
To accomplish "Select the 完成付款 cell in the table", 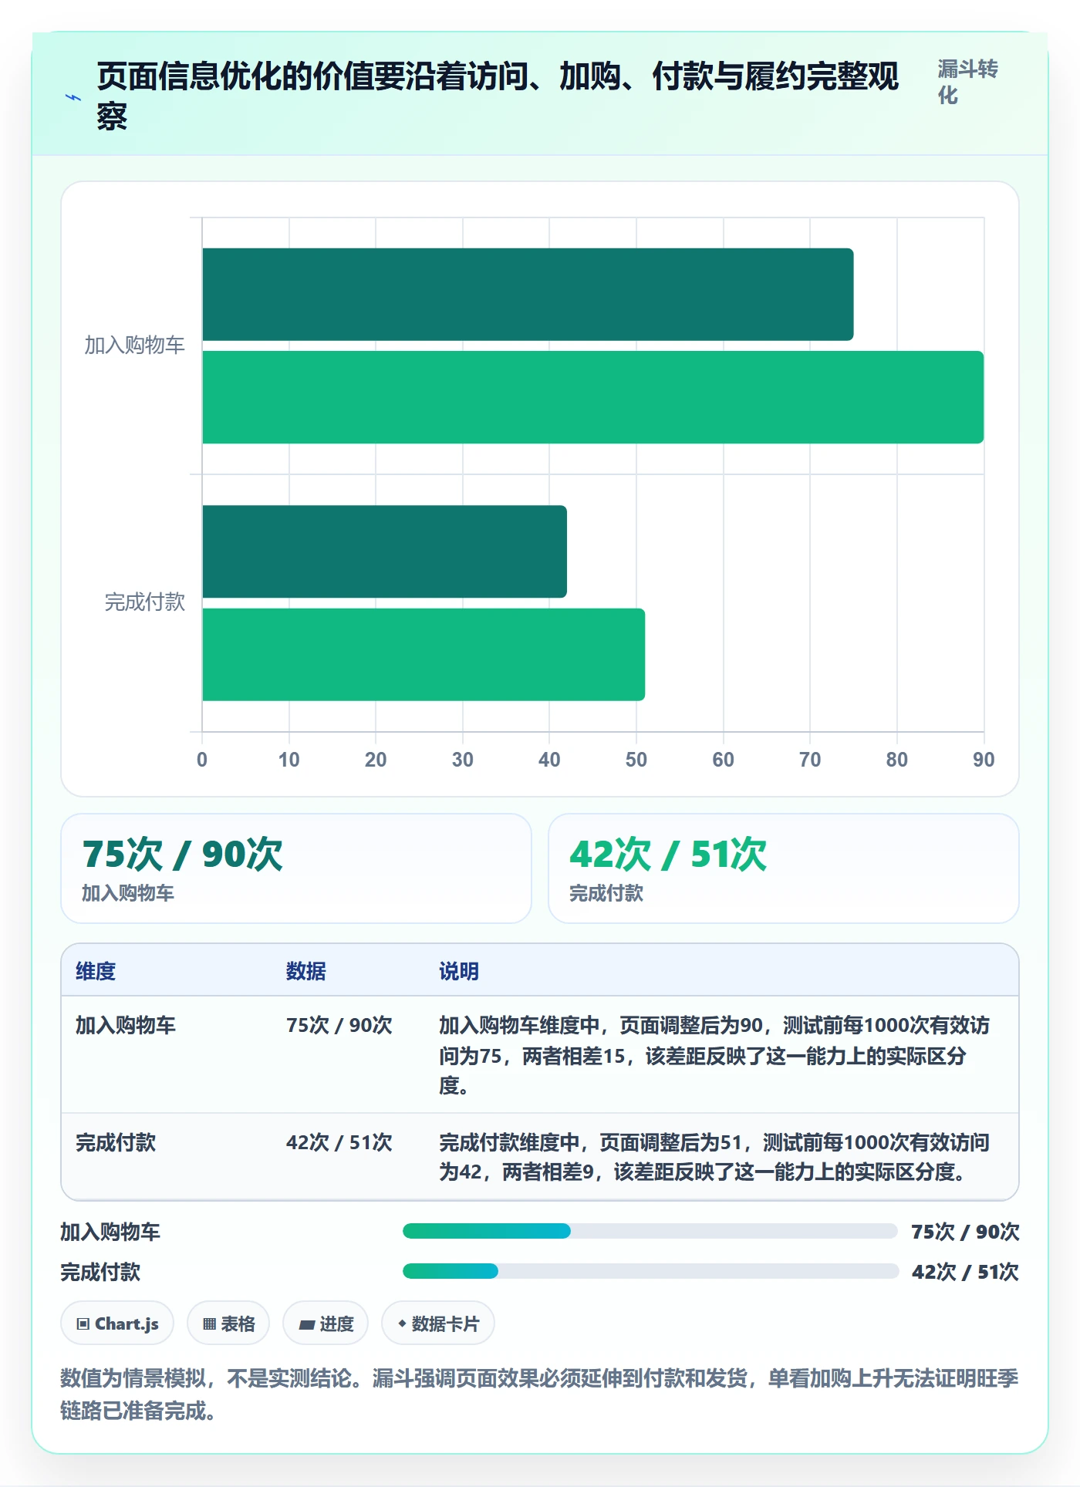I will coord(116,1142).
